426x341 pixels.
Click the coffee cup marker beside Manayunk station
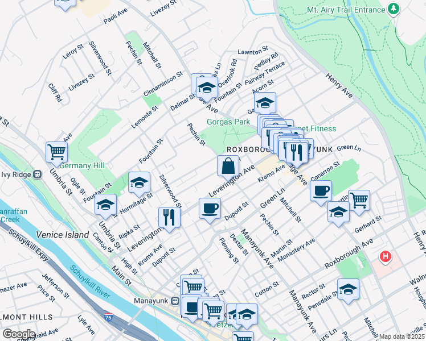[x=191, y=309]
